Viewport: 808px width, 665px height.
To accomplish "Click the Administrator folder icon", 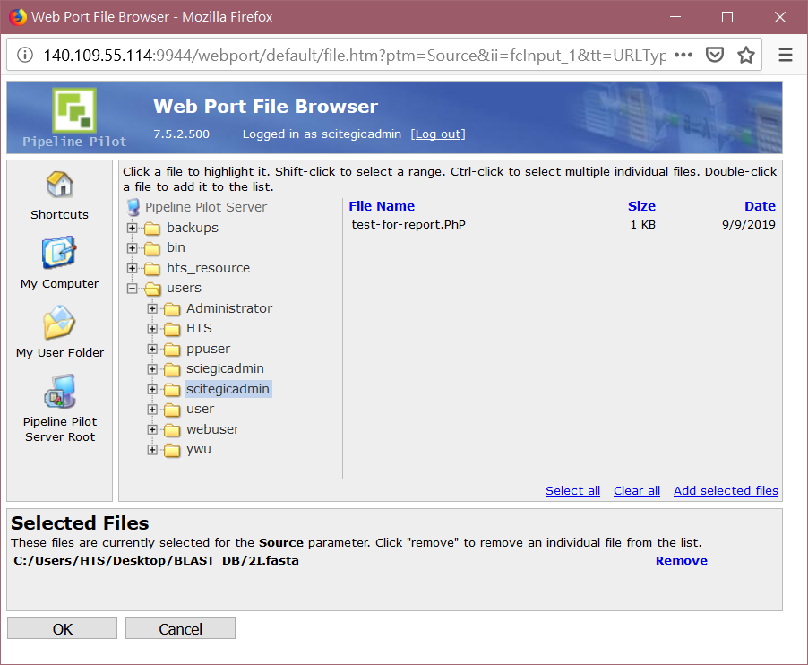I will [172, 309].
